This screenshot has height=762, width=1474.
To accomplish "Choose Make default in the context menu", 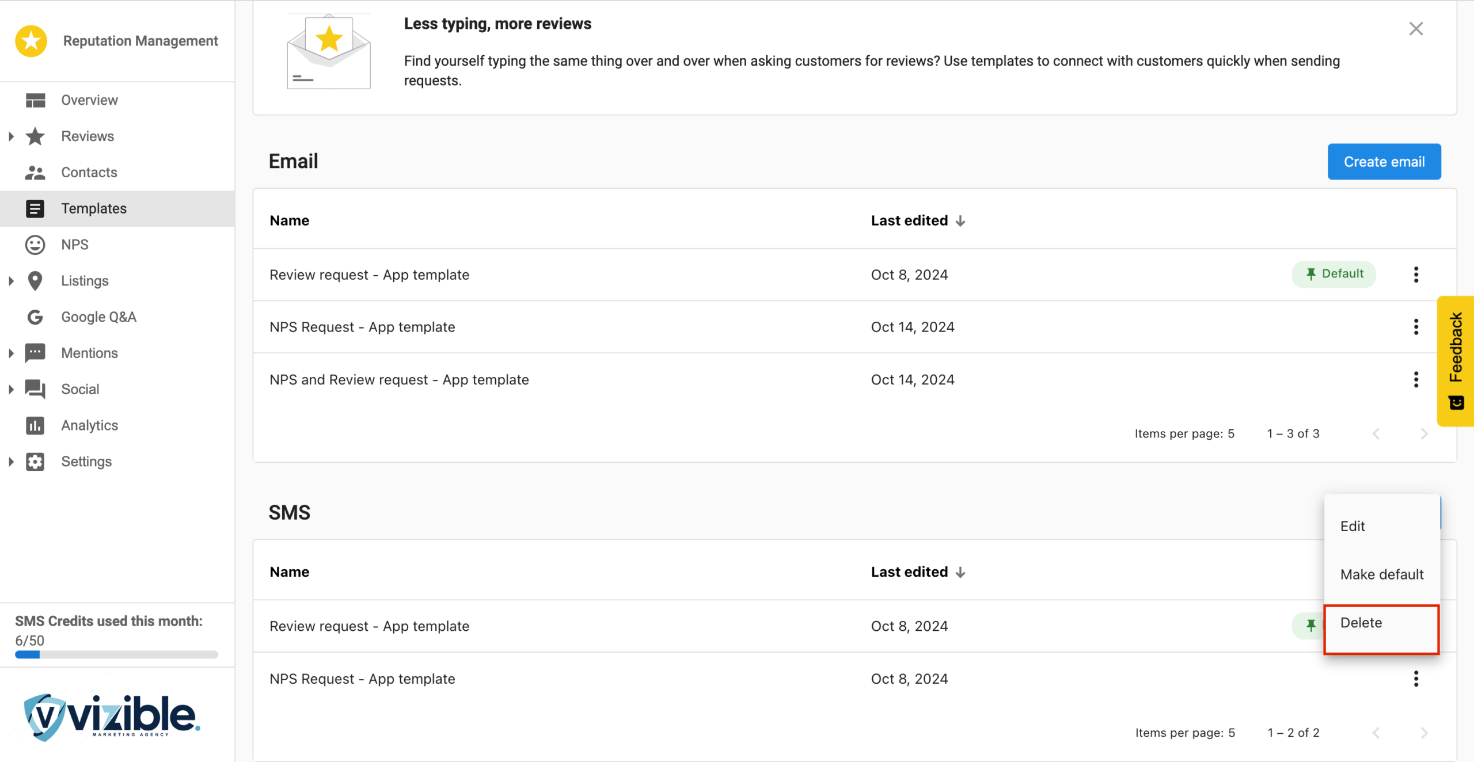I will point(1381,574).
